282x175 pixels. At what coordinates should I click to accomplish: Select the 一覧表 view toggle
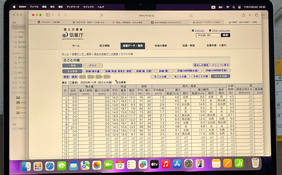72,65
